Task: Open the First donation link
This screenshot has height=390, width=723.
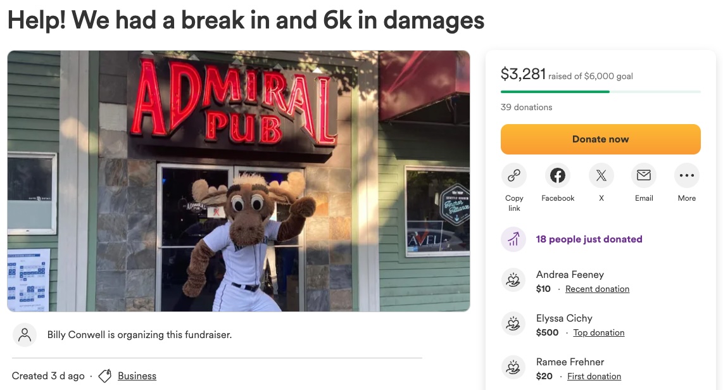Action: click(x=594, y=377)
